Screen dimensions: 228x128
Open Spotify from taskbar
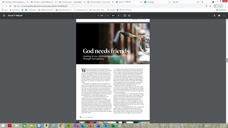click(68, 126)
